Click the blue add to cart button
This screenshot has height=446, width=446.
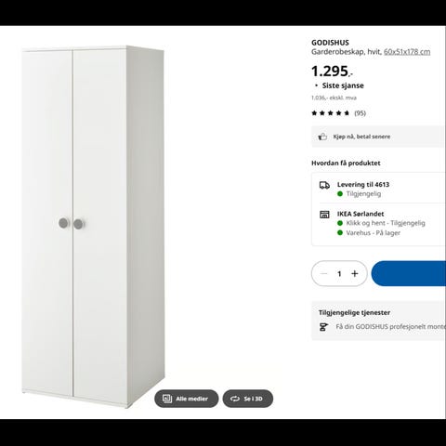(x=409, y=273)
